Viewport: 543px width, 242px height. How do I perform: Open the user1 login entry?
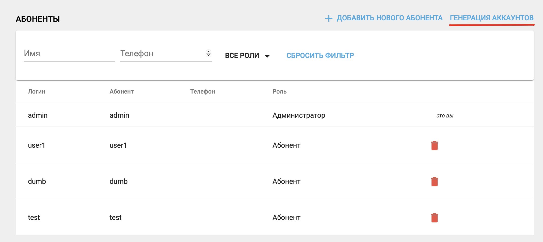pos(36,145)
